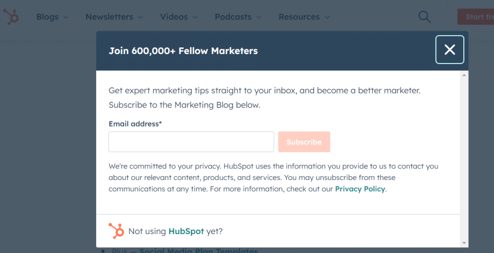494x253 pixels.
Task: Open the Podcasts menu
Action: point(233,17)
